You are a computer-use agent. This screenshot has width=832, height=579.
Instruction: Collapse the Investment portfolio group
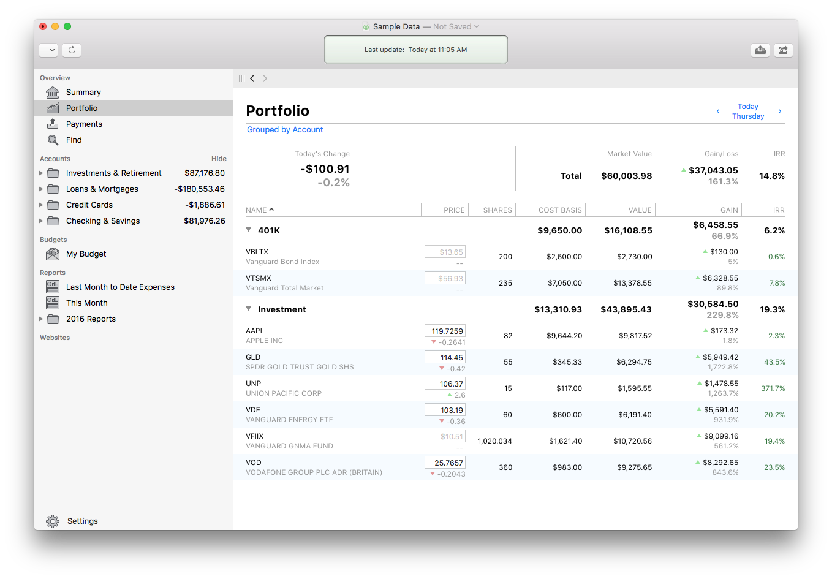click(x=249, y=309)
